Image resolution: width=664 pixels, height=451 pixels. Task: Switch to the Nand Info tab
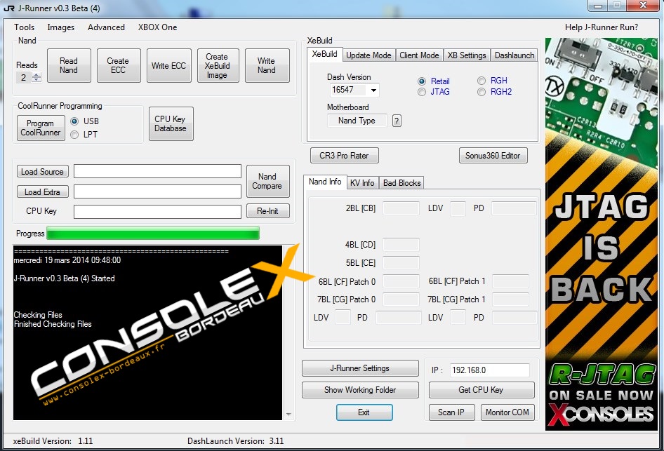pyautogui.click(x=325, y=182)
